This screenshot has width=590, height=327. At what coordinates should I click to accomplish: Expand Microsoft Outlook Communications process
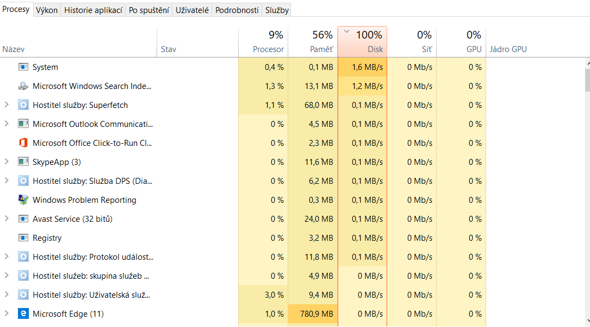[7, 124]
